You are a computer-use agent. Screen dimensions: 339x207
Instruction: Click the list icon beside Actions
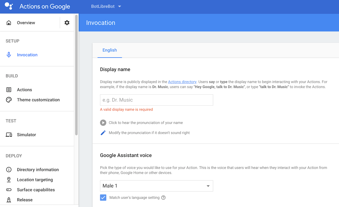9,90
